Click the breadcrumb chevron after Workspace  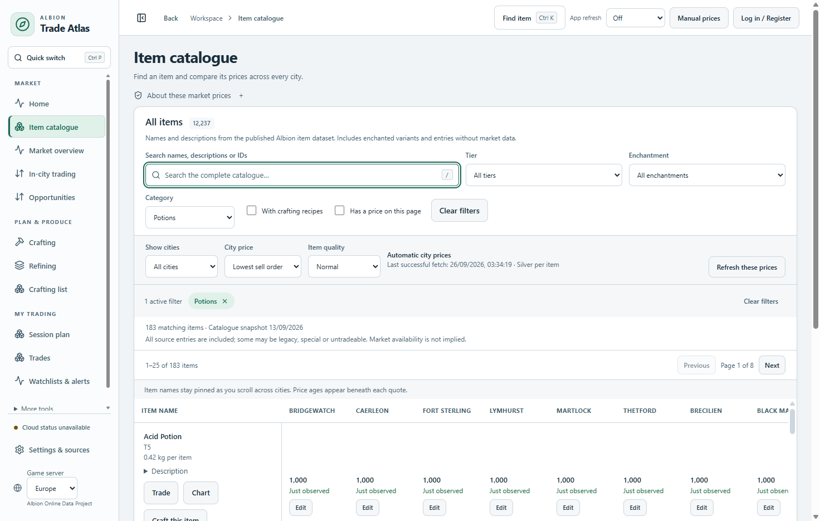click(230, 18)
